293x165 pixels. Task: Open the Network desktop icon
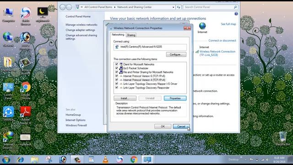[8, 39]
